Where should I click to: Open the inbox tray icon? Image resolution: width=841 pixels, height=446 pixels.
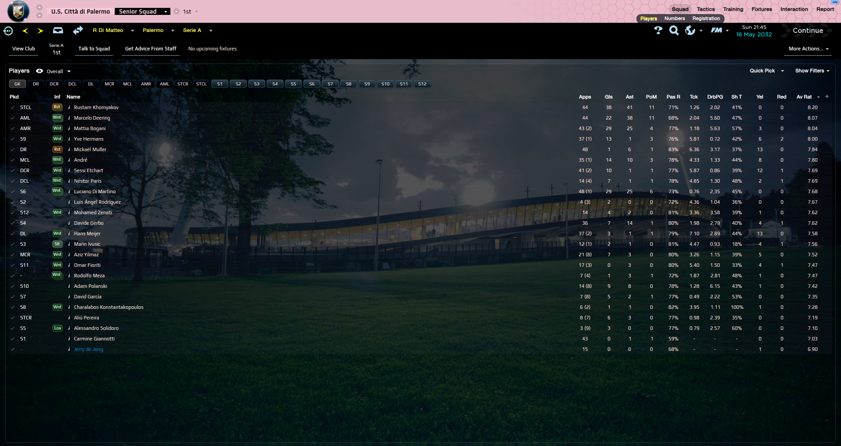coord(58,30)
